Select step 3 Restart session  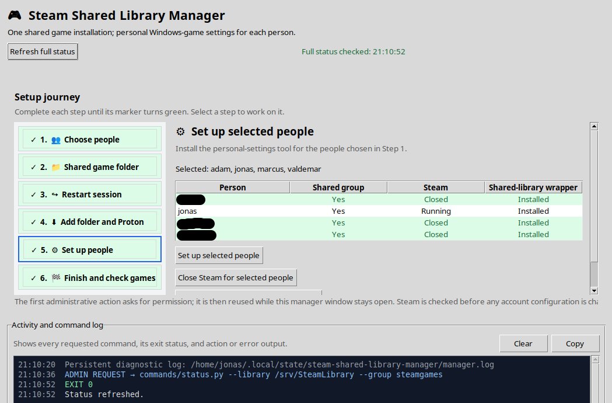[90, 194]
